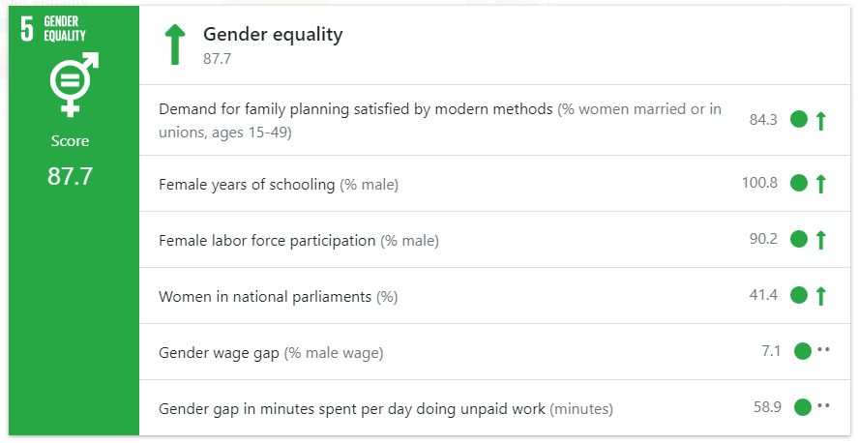Click the gender equality symbol icon
Viewport: 858px width, 443px height.
pyautogui.click(x=70, y=84)
